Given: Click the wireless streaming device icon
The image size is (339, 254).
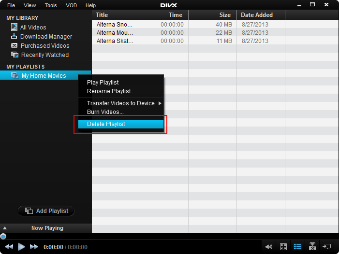Looking at the screenshot, I should pos(312,247).
